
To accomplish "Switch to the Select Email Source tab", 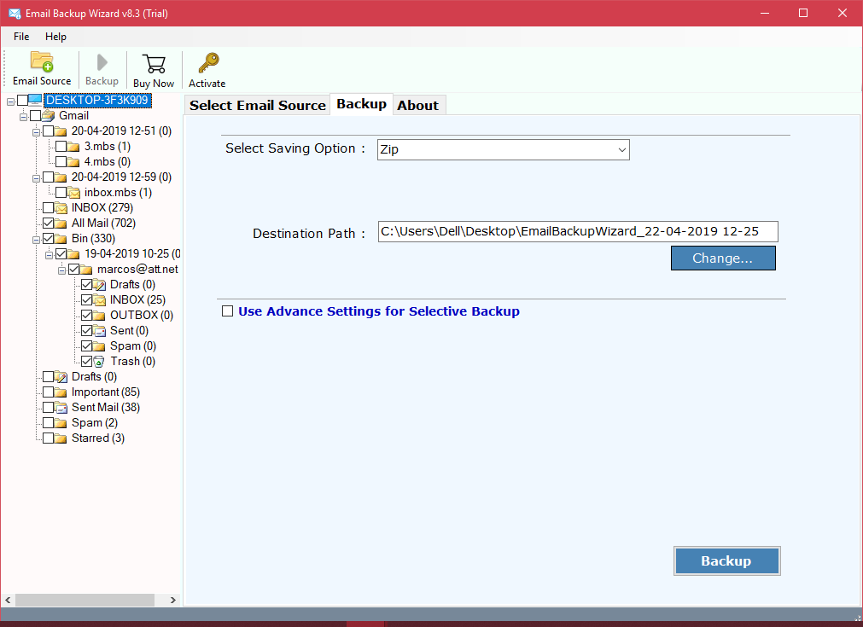I will (258, 105).
